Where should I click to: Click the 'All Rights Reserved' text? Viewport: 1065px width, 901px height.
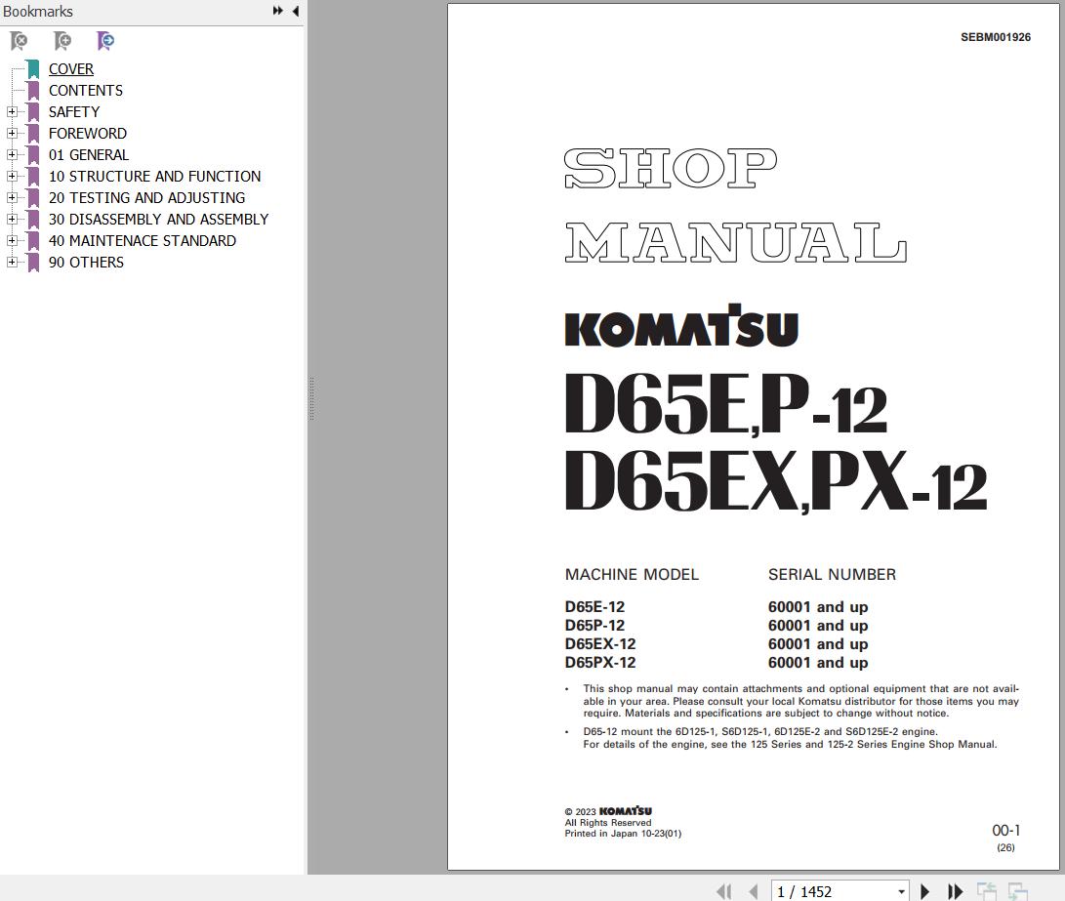[608, 823]
